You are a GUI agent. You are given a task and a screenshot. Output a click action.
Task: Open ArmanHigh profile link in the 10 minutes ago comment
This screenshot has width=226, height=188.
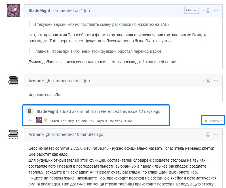tap(39, 134)
